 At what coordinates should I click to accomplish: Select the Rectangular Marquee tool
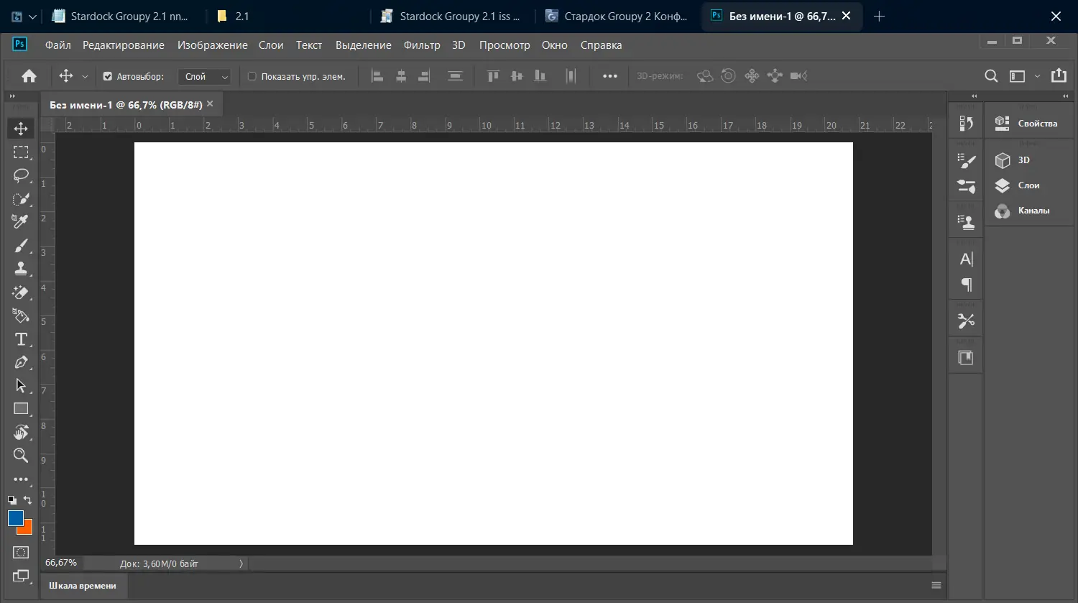21,152
